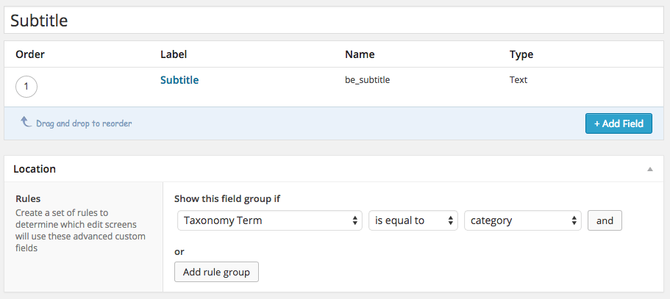Click the Order column header
This screenshot has height=299, width=670.
click(30, 54)
